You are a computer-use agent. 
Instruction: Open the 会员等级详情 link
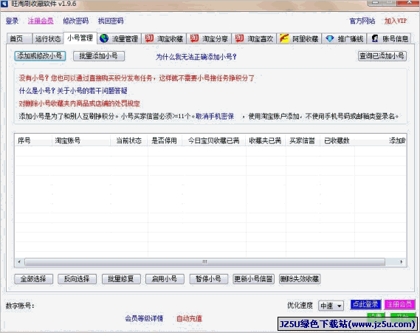coord(144,318)
